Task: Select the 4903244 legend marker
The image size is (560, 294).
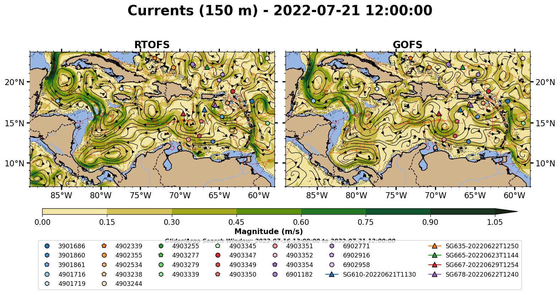Action: [x=104, y=284]
